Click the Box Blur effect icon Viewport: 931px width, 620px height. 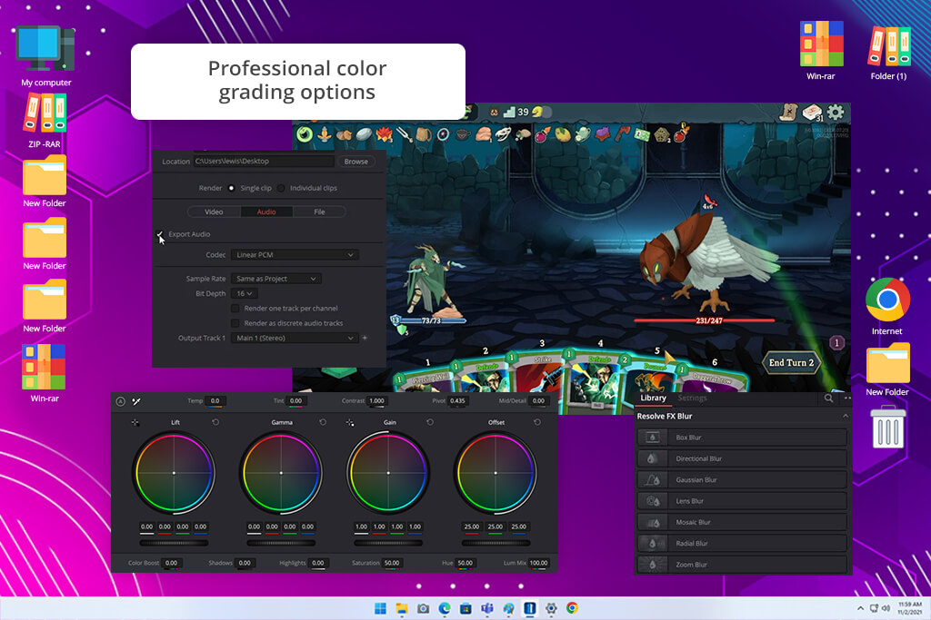tap(653, 438)
